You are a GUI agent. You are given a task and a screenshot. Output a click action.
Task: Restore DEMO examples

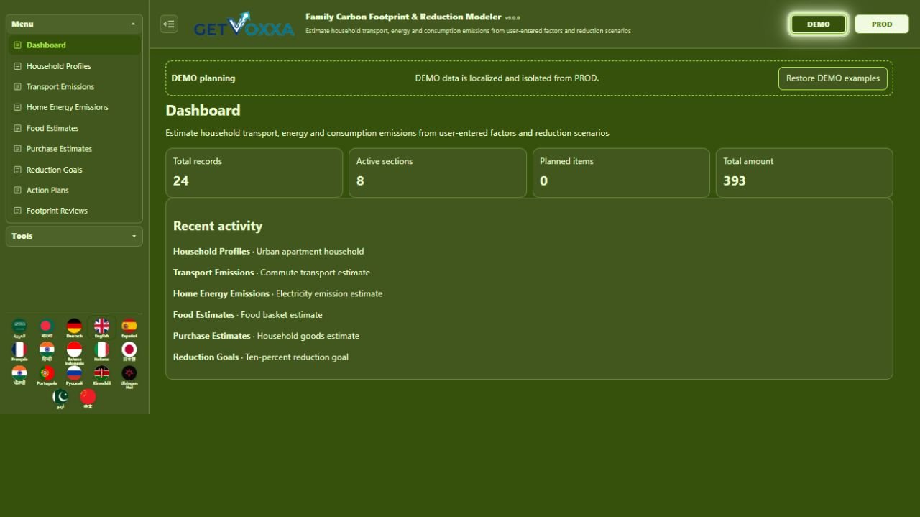pyautogui.click(x=832, y=78)
